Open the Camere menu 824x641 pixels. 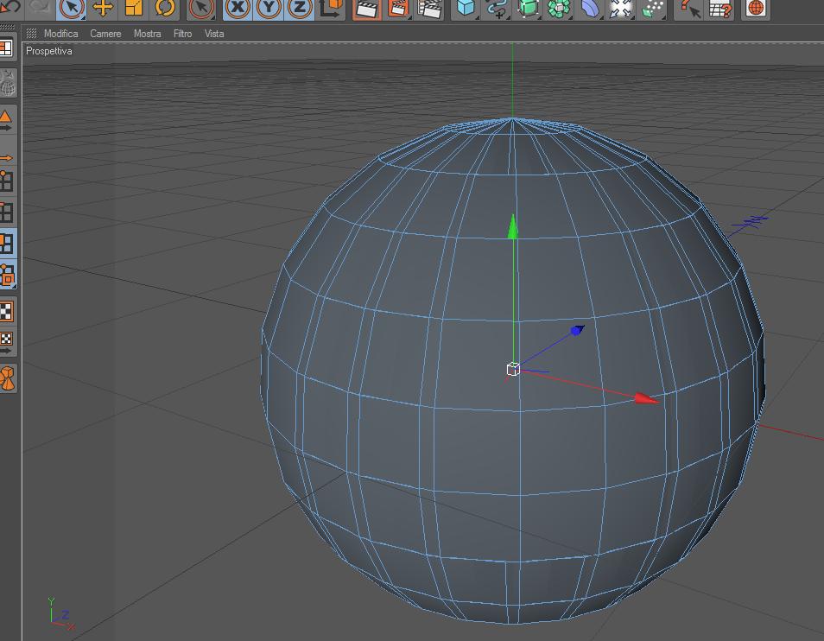pos(105,34)
